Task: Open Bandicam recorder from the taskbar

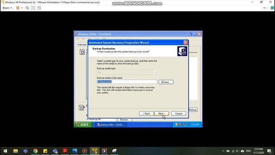Action: pyautogui.click(x=85, y=151)
